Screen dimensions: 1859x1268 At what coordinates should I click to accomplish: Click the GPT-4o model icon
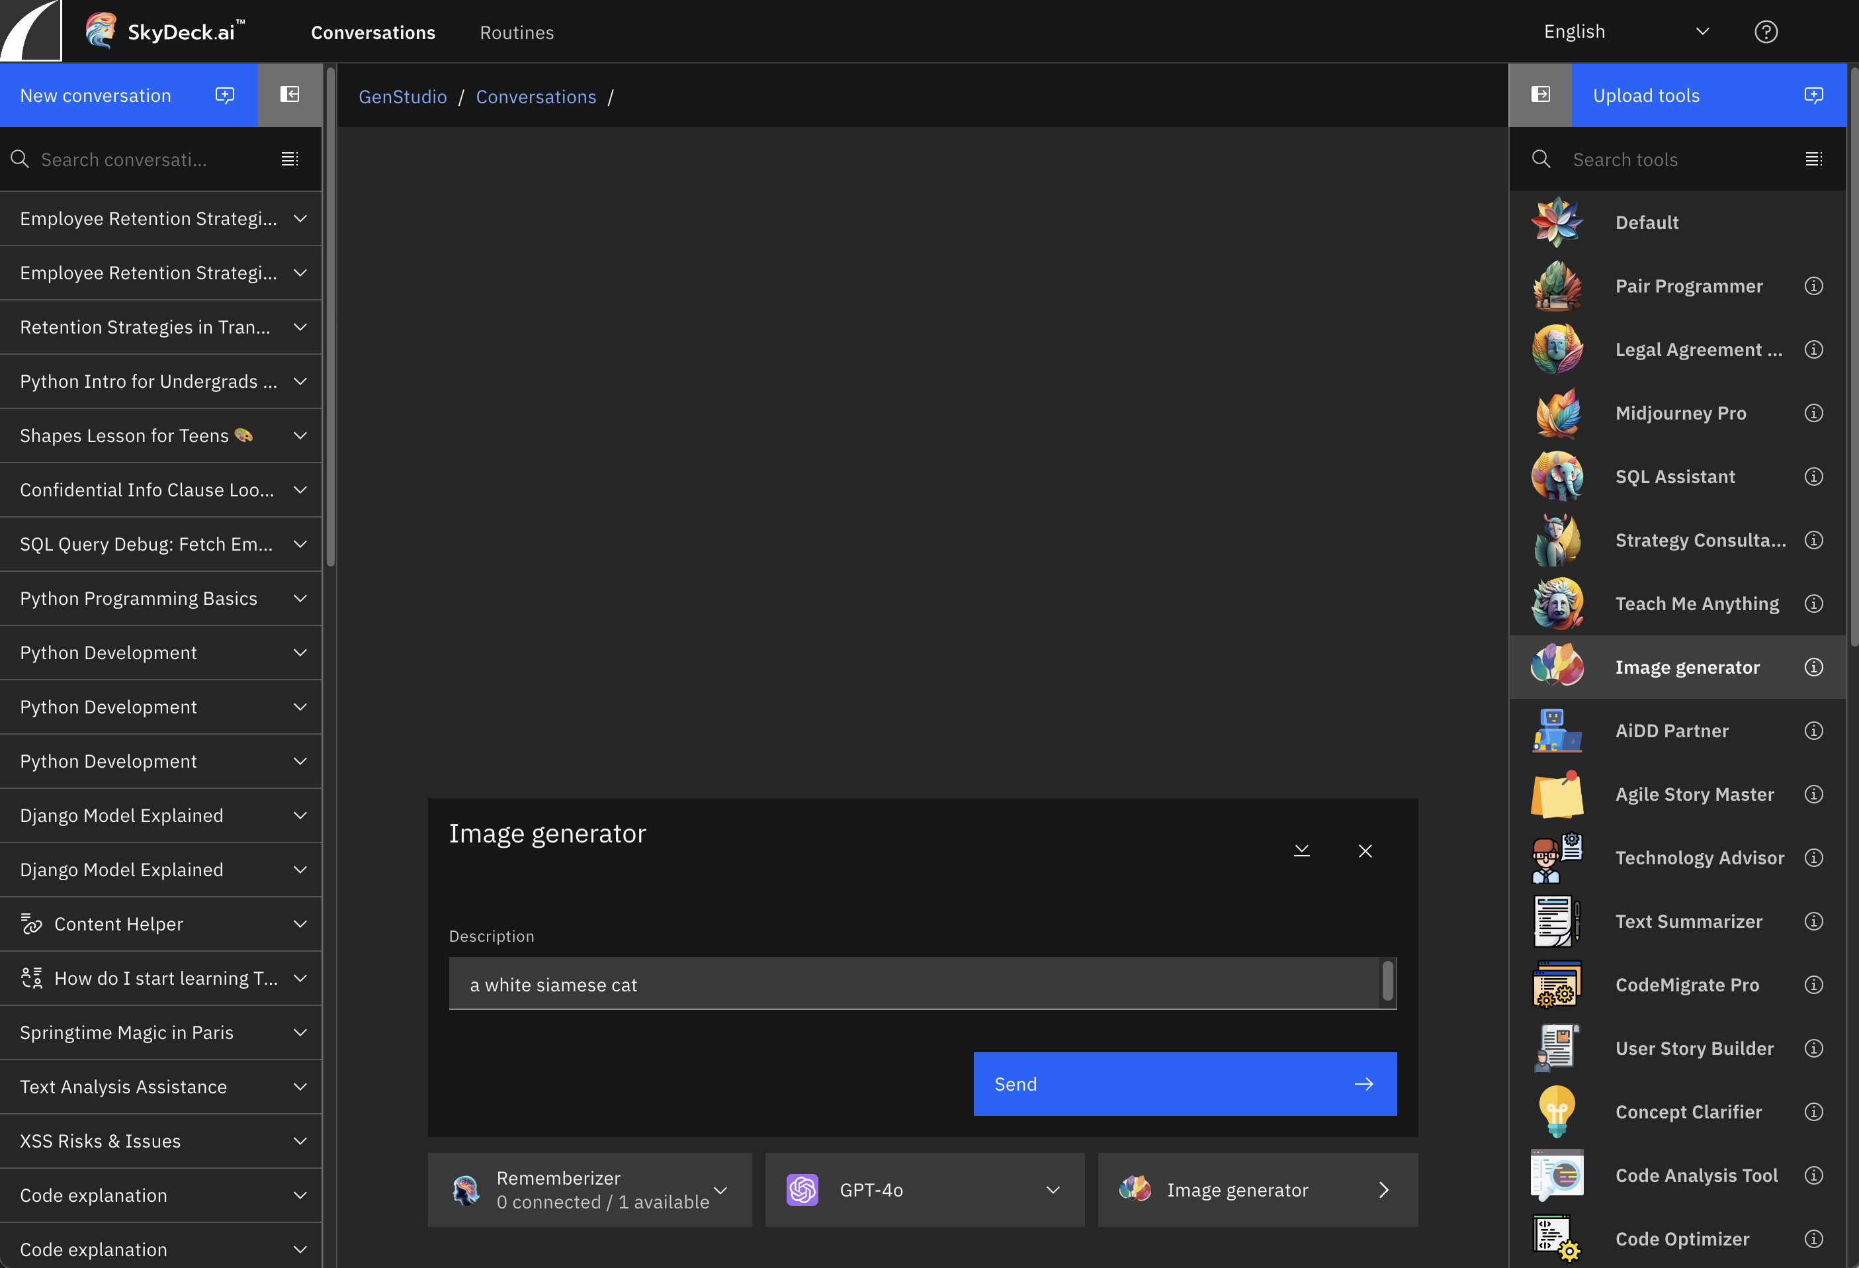click(802, 1190)
